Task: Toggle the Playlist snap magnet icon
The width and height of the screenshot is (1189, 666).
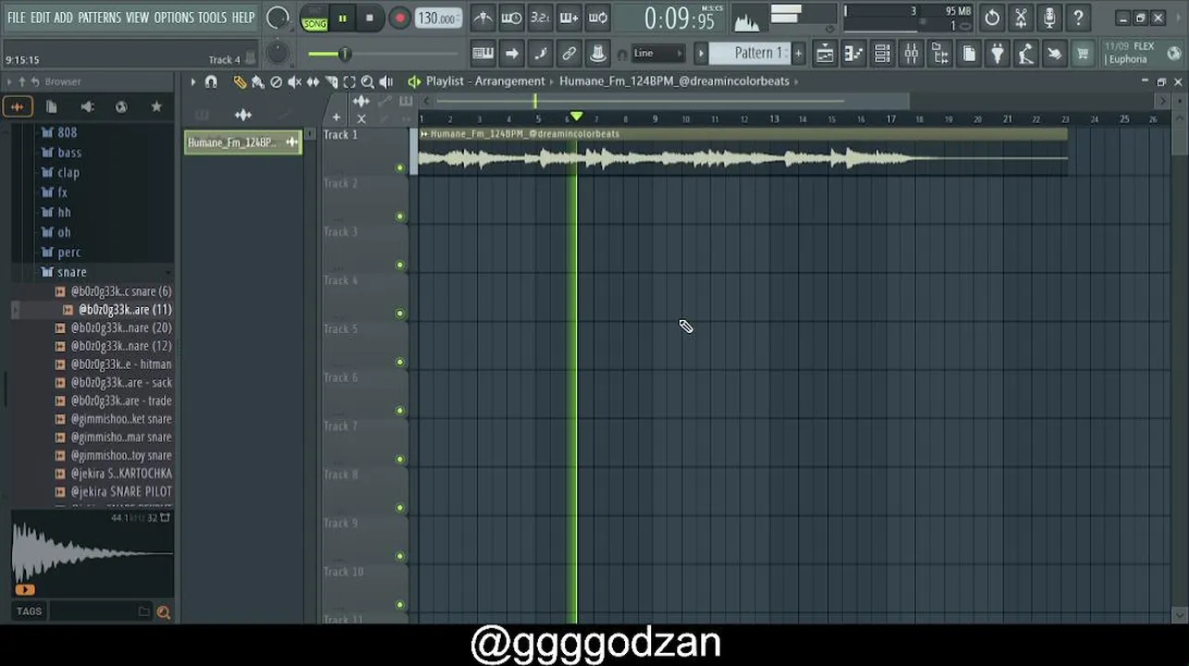Action: click(211, 82)
